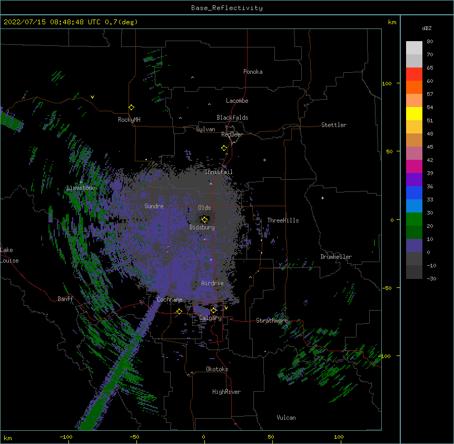Click the red 65 dBZ legend swatch

point(414,74)
